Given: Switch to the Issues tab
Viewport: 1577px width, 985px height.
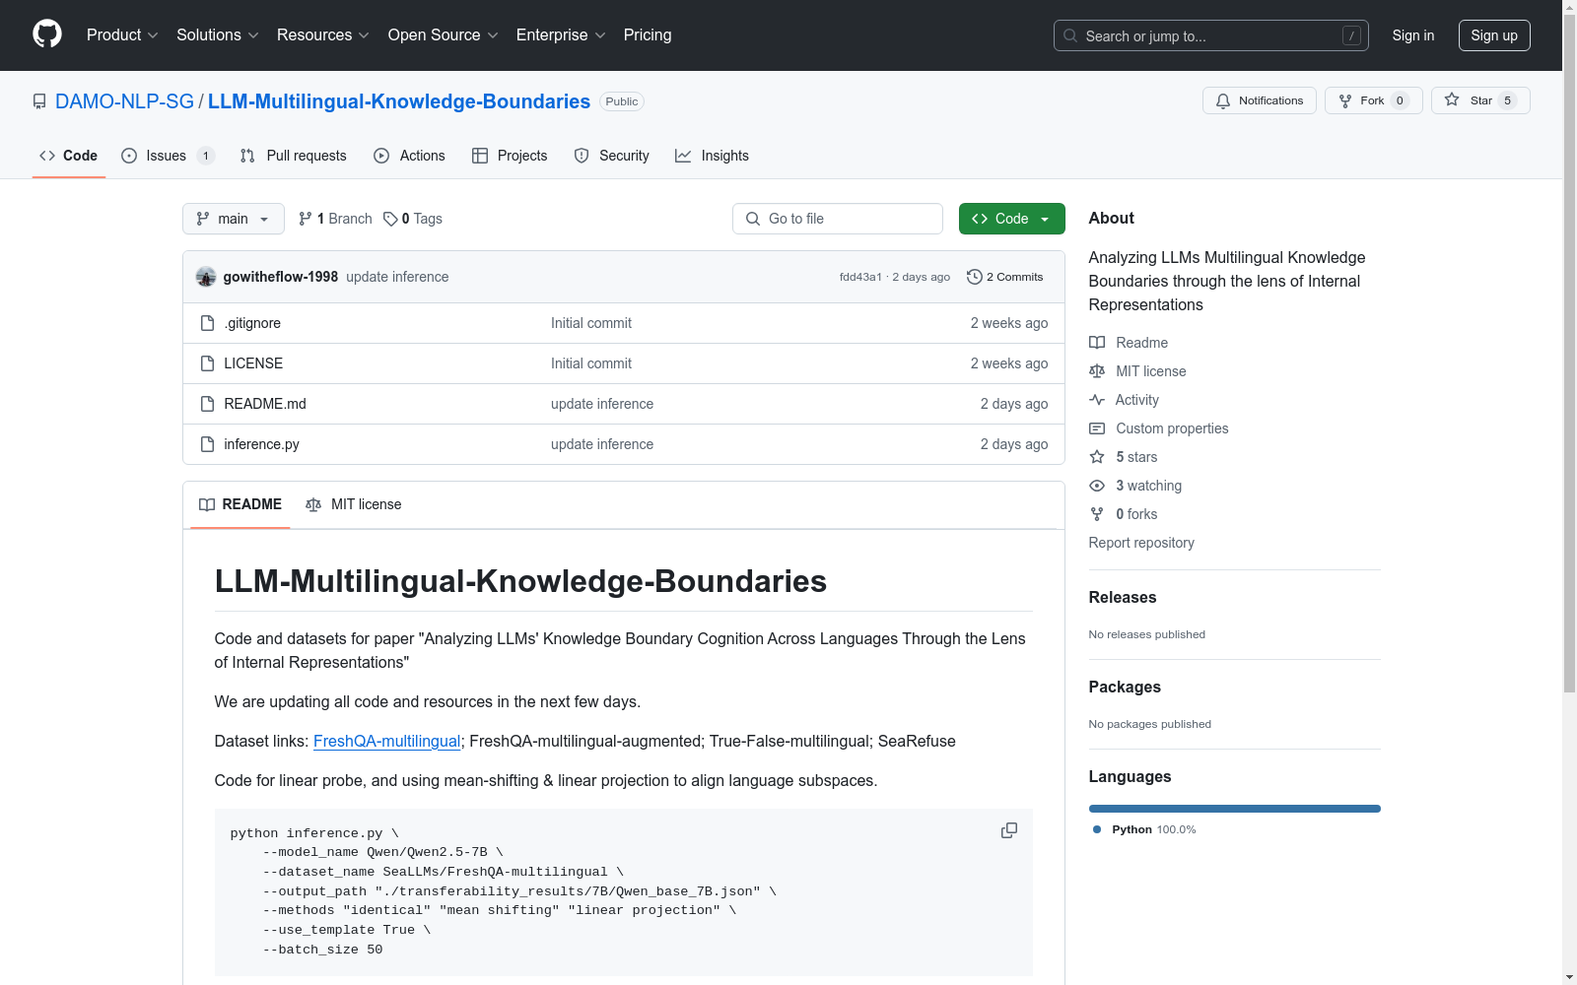Looking at the screenshot, I should (168, 156).
